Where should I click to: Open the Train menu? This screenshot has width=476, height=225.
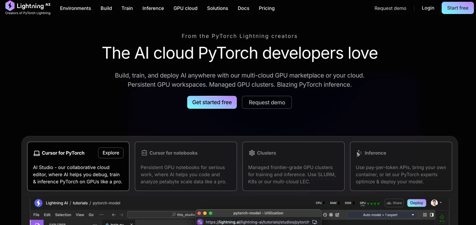pyautogui.click(x=127, y=8)
